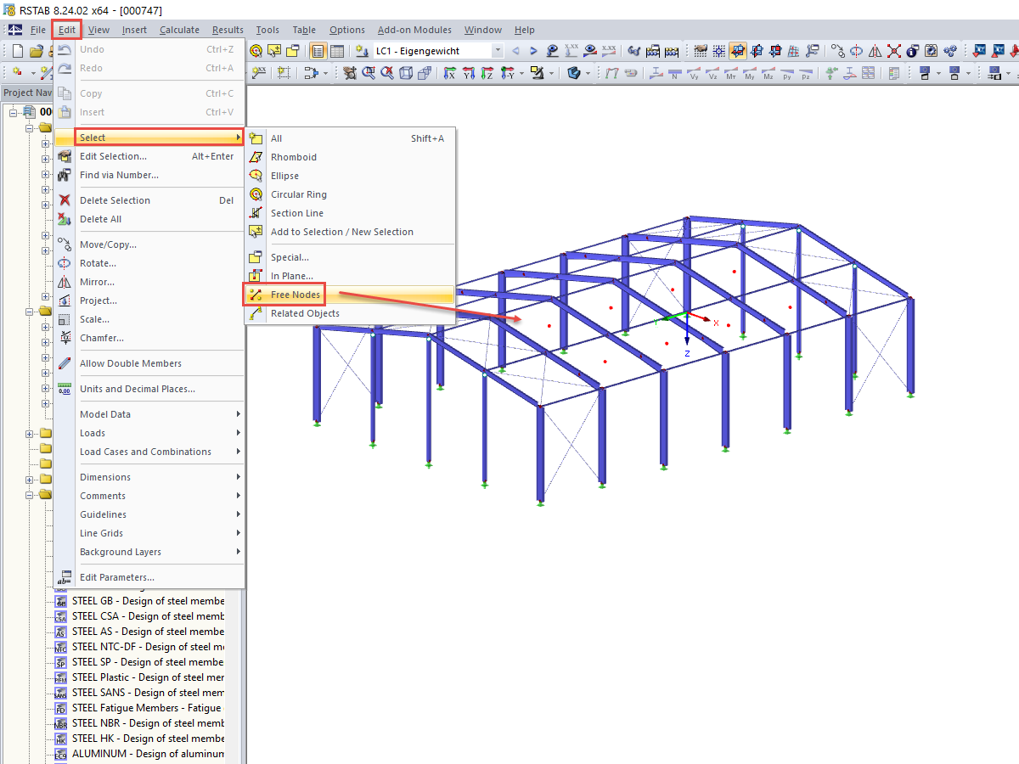Open the LC1 - Eigengewicht load case dropdown
The image size is (1019, 764).
tap(498, 51)
